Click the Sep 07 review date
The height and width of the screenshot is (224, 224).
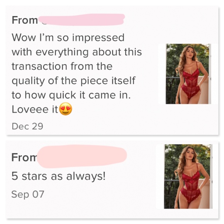click(x=28, y=194)
